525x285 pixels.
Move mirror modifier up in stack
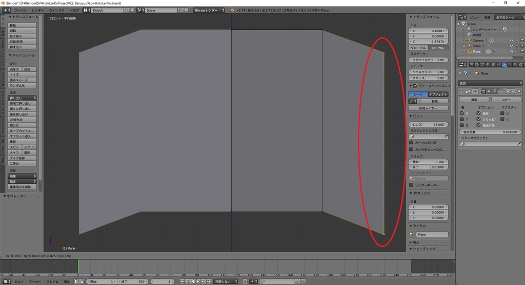[x=508, y=91]
